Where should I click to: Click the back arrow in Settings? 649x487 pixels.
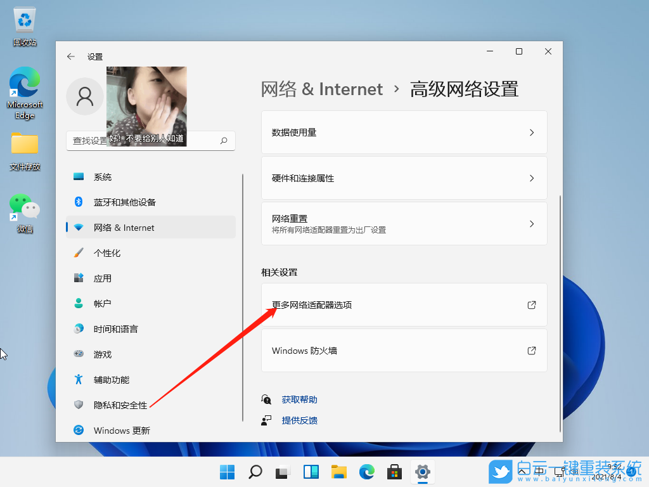[70, 56]
